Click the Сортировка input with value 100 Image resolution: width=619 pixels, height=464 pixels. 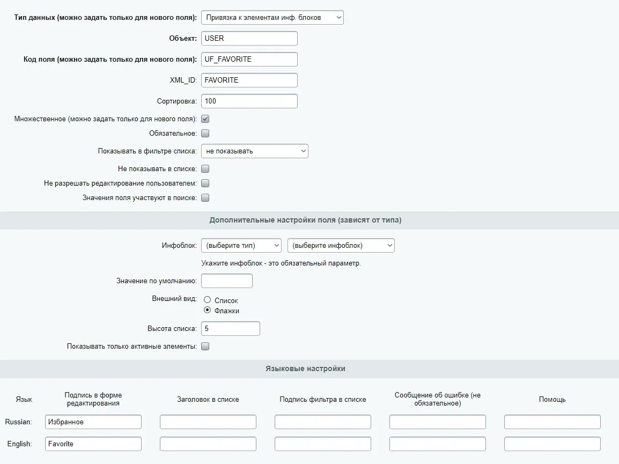point(249,101)
